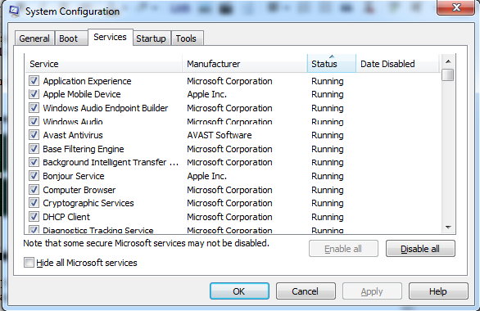Open the Tools tab

(187, 38)
